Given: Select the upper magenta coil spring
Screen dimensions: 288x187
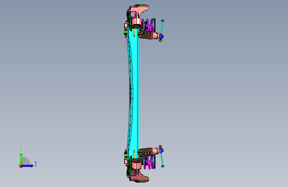Looking at the screenshot, I should coord(147,25).
